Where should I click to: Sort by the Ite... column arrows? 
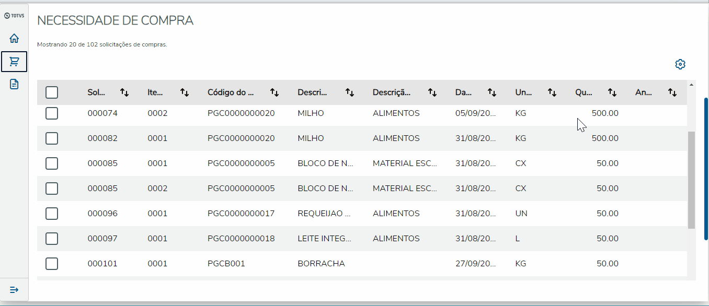pos(185,92)
